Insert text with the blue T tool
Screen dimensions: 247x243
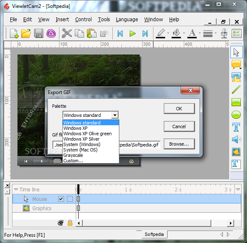[x=236, y=127]
